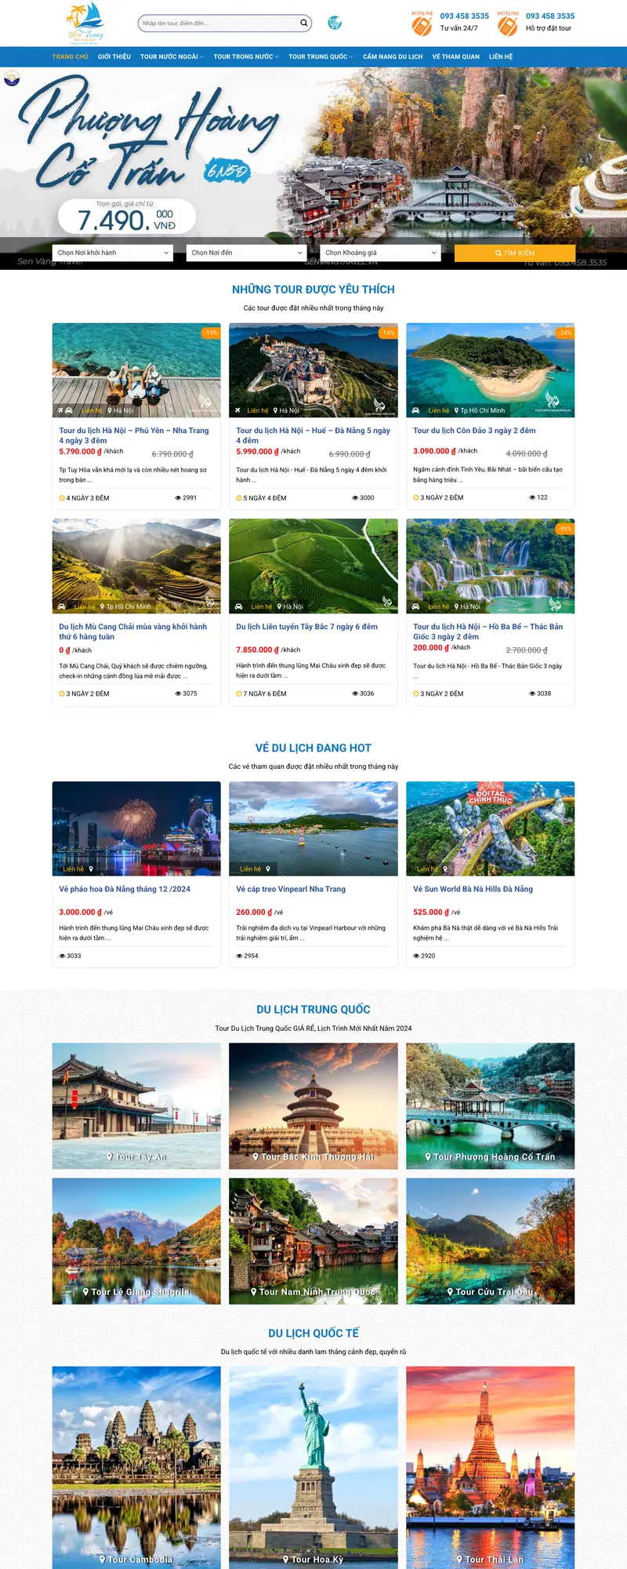Click the round teal emblem beside the search bar
This screenshot has height=1569, width=627.
(335, 23)
